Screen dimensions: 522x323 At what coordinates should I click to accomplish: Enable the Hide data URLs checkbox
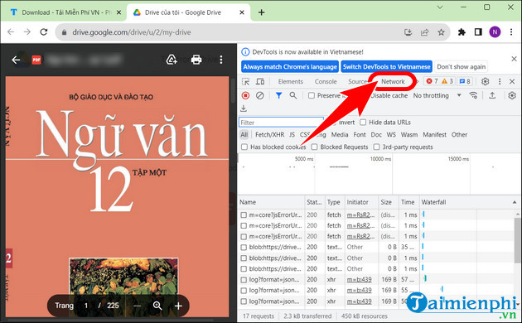pos(363,123)
